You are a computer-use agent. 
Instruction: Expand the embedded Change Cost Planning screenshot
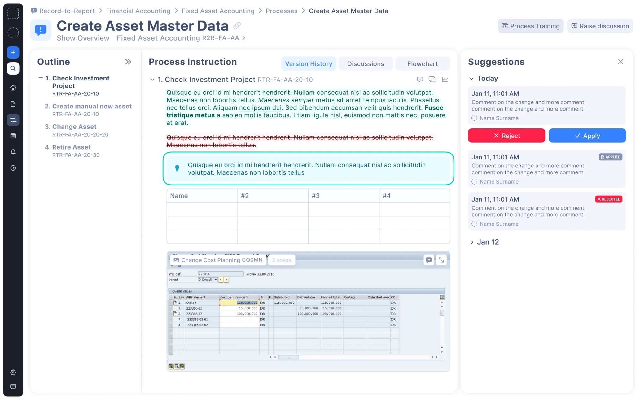(441, 260)
